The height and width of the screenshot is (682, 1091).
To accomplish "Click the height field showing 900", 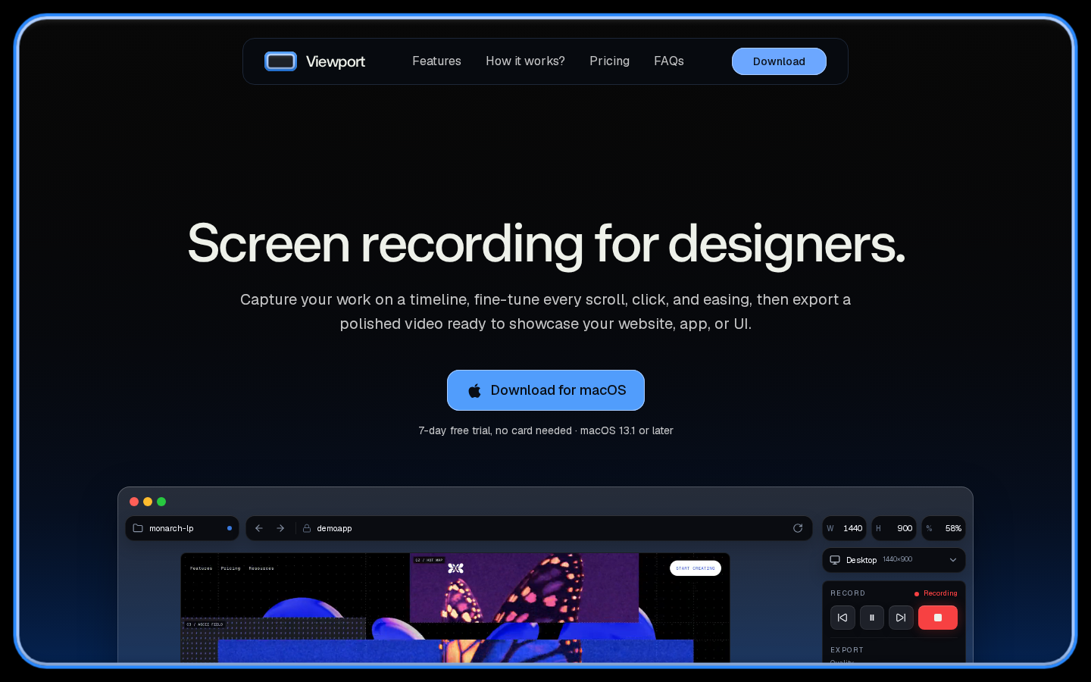I will point(894,528).
